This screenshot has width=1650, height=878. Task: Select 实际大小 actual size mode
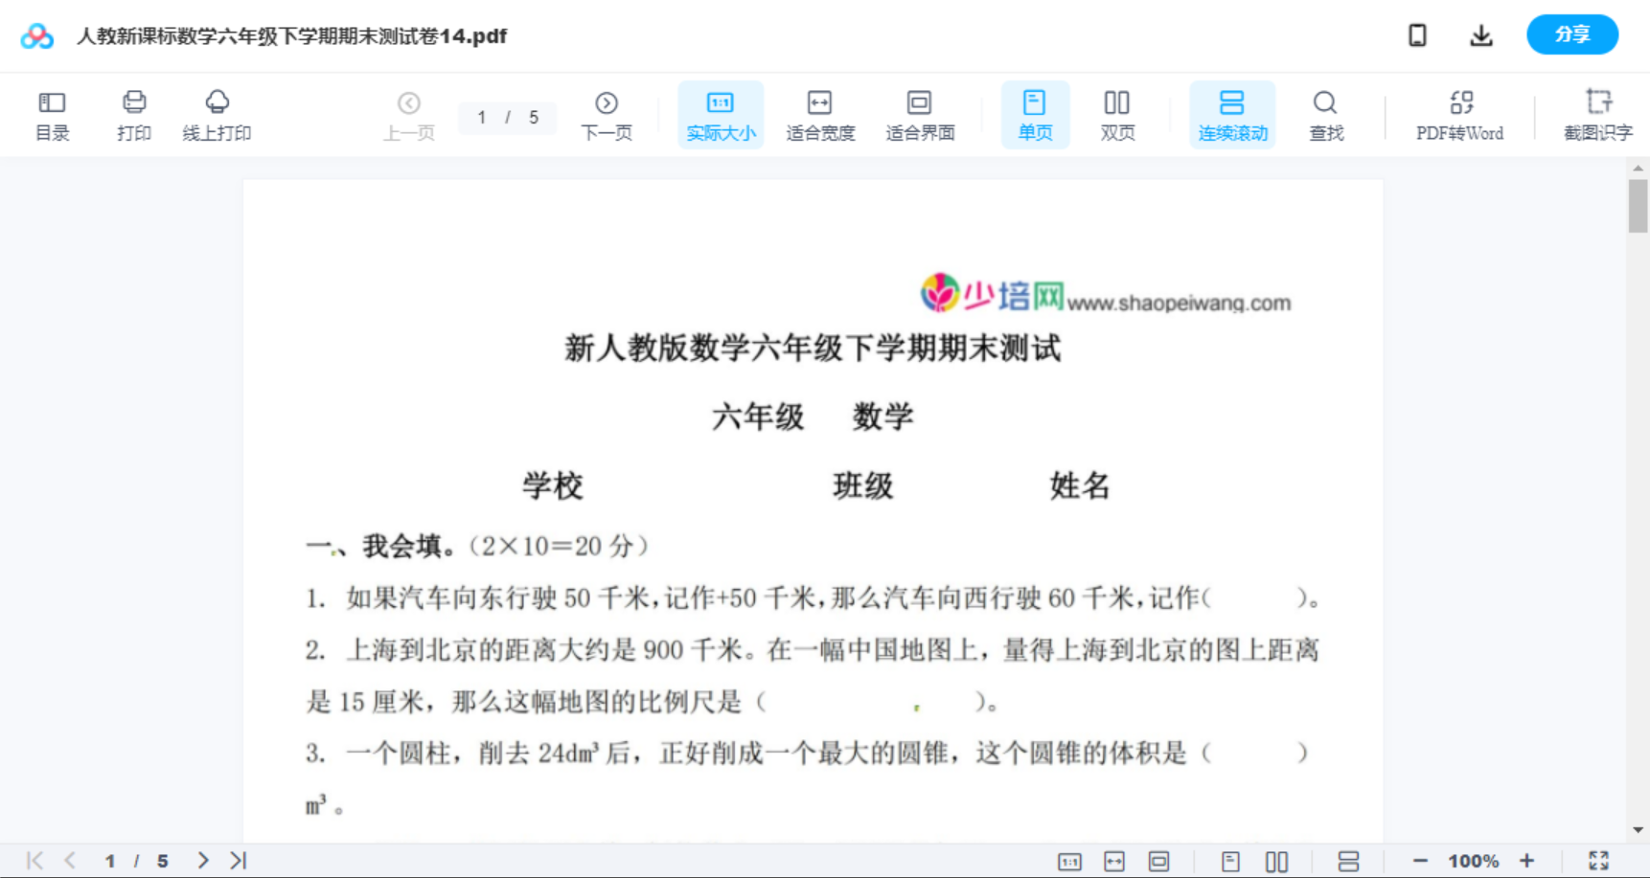click(x=720, y=114)
